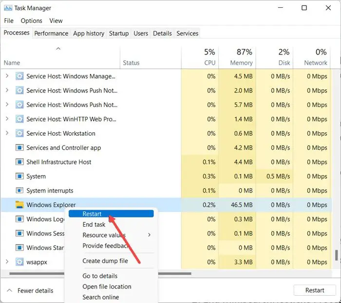Switch to the Performance tab

(x=51, y=34)
